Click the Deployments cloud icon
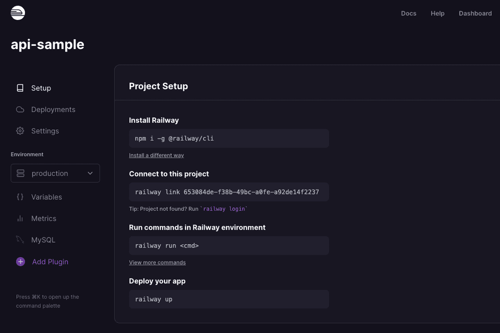 pyautogui.click(x=20, y=110)
